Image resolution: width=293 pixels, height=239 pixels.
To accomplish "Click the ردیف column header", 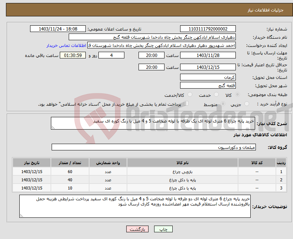I will tap(281, 163).
